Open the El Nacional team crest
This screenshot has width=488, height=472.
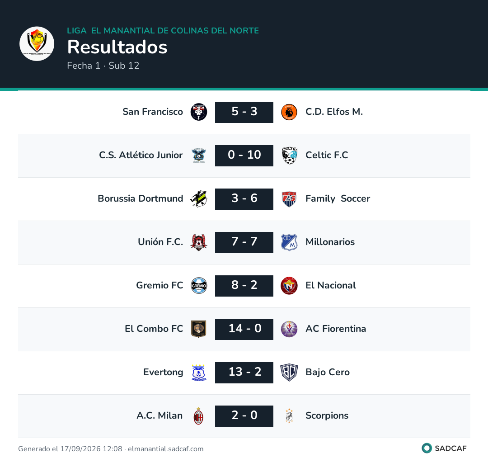(x=289, y=285)
